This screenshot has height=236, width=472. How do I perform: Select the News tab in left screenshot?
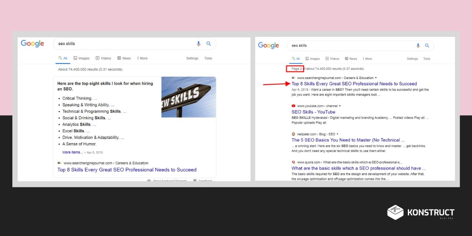coord(124,58)
